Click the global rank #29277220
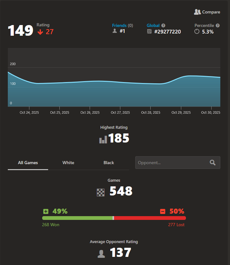 [167, 32]
